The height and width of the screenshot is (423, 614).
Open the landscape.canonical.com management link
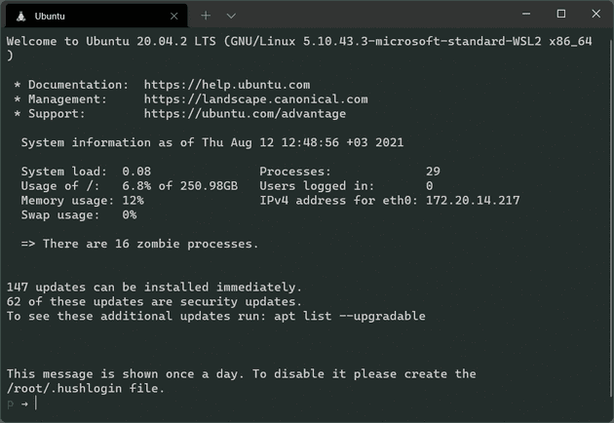(x=255, y=99)
